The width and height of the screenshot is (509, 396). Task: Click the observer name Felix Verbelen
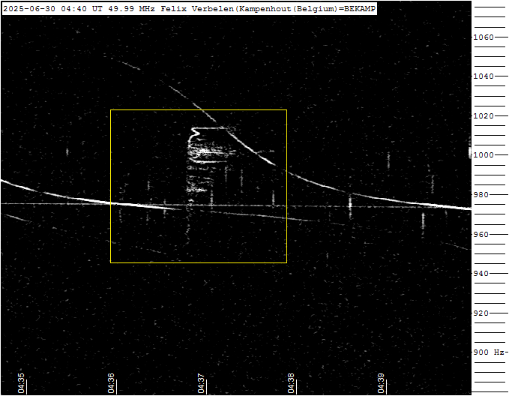(x=197, y=9)
